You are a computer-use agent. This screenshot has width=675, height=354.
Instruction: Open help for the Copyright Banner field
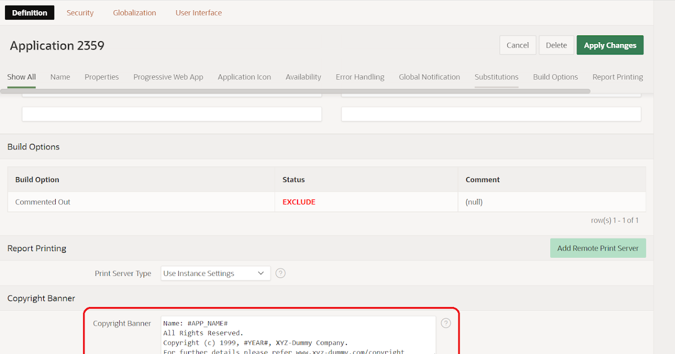point(445,323)
